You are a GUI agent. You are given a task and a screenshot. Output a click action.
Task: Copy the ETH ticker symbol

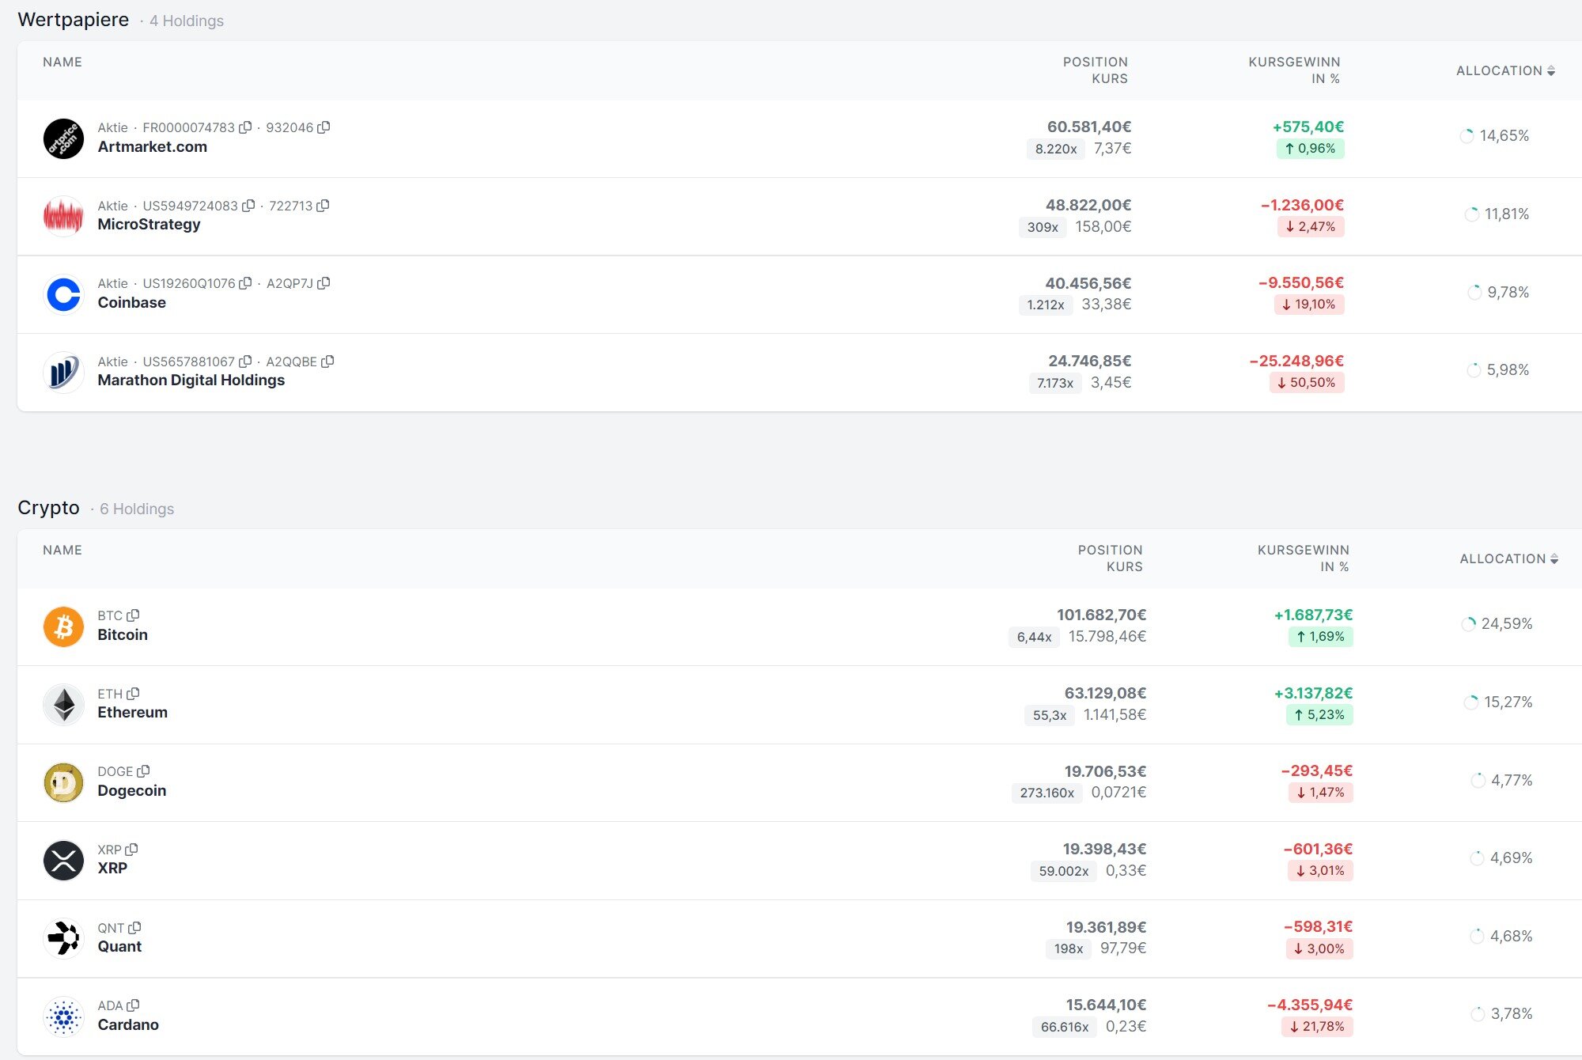133,694
